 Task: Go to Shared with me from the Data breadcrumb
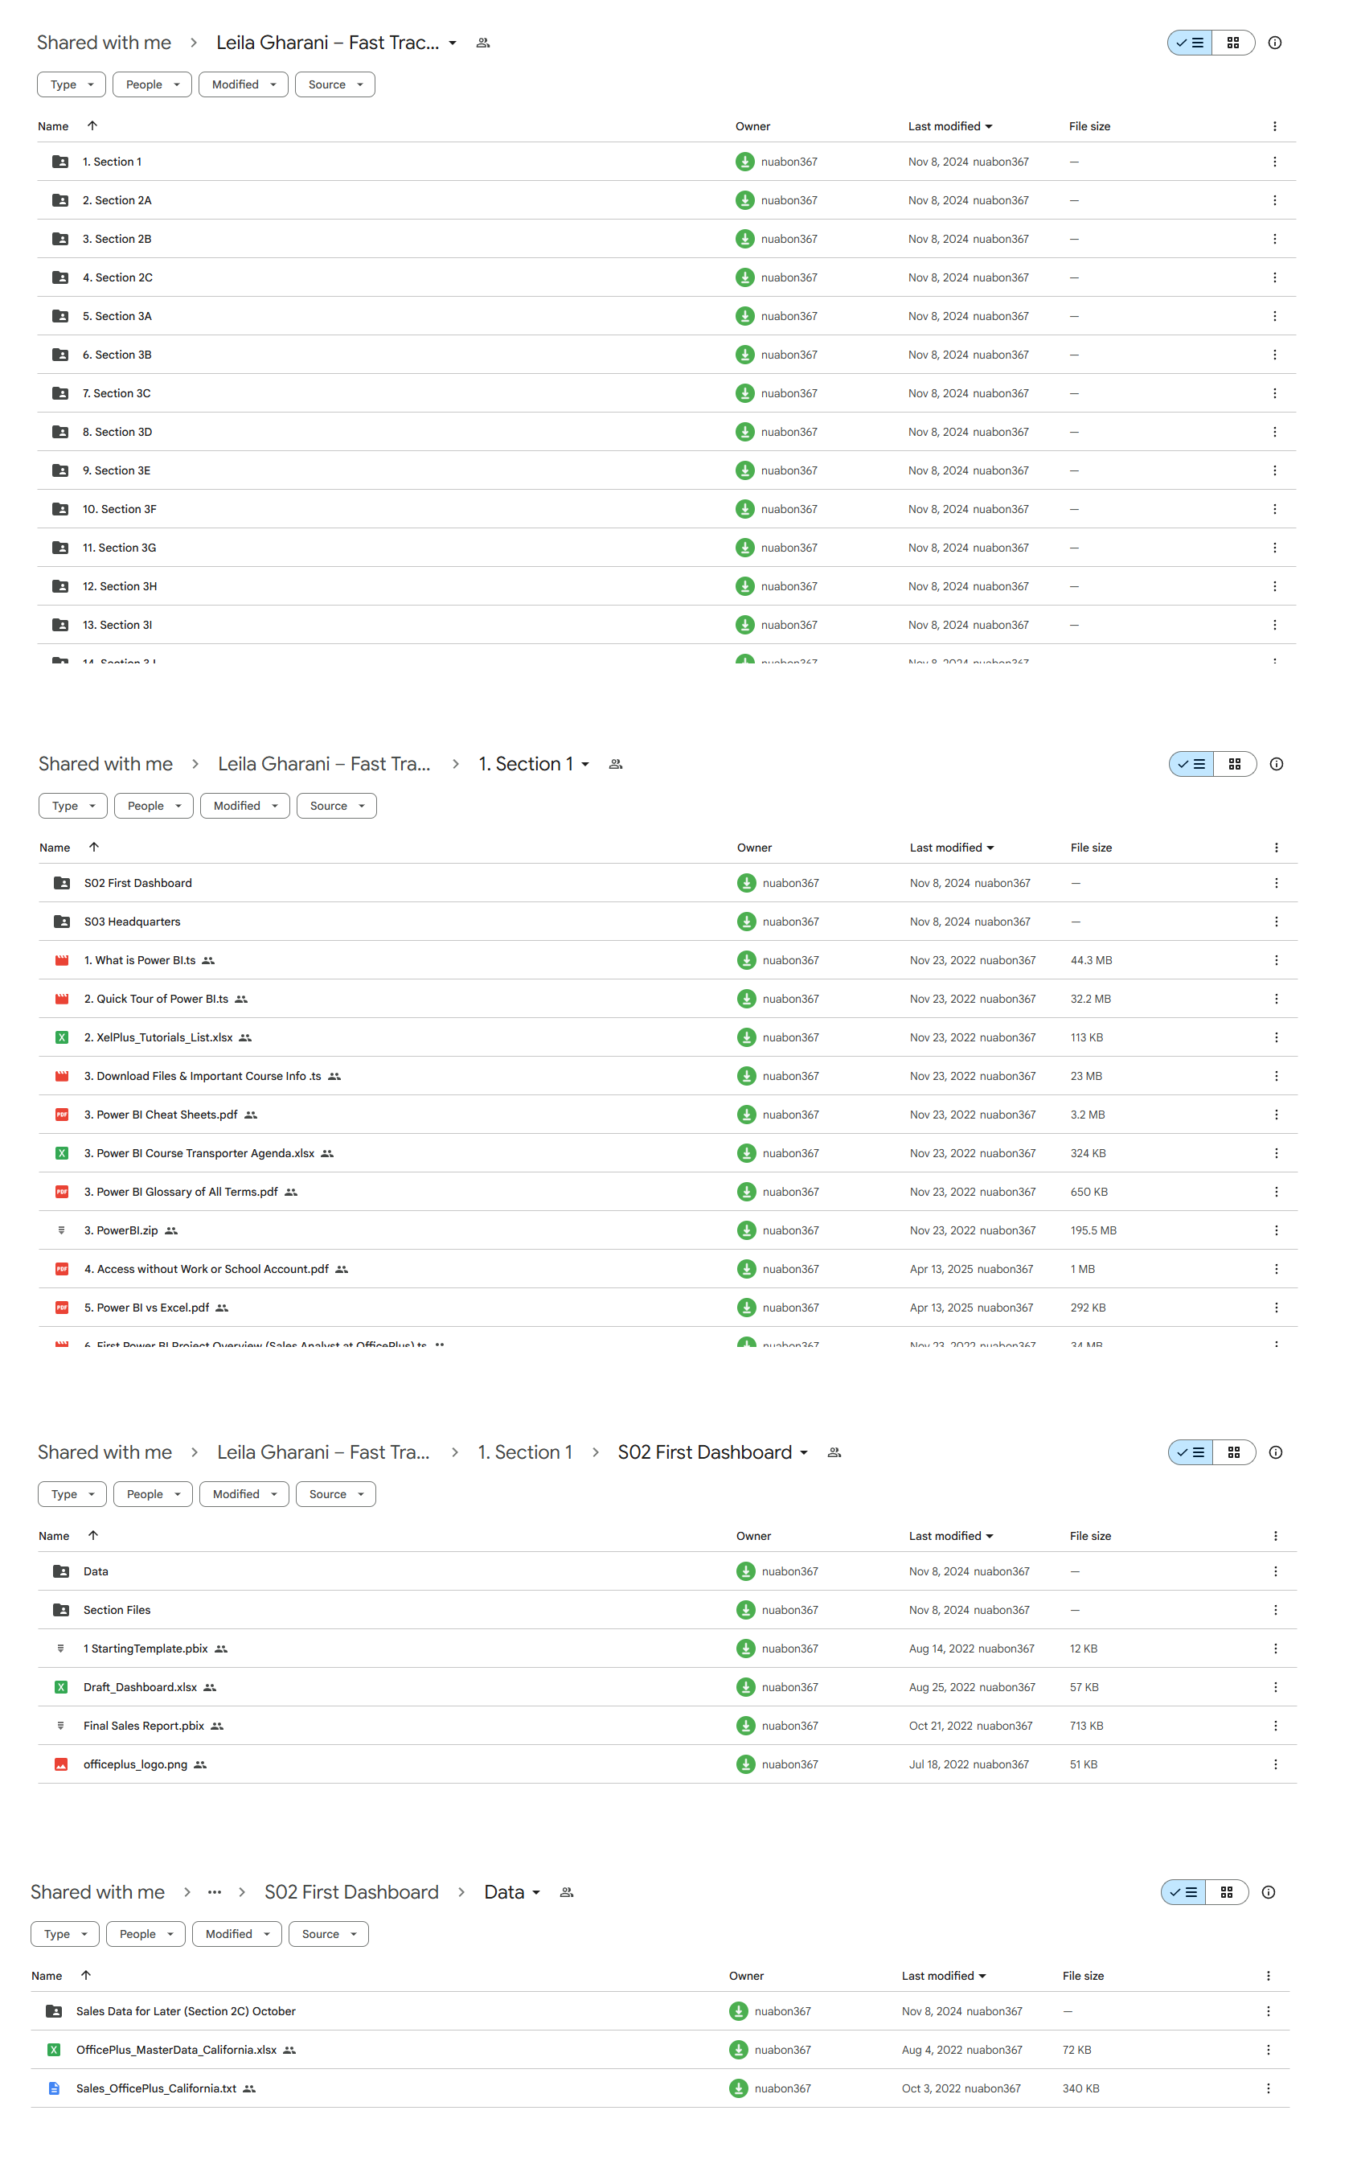[x=98, y=1892]
